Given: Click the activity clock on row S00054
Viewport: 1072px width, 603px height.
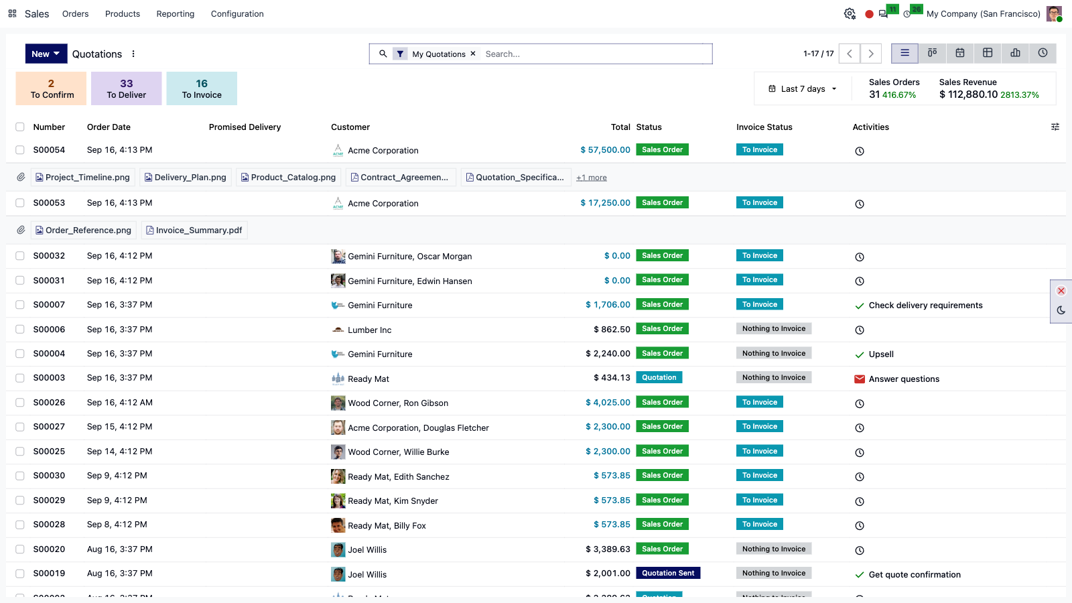Looking at the screenshot, I should tap(860, 151).
